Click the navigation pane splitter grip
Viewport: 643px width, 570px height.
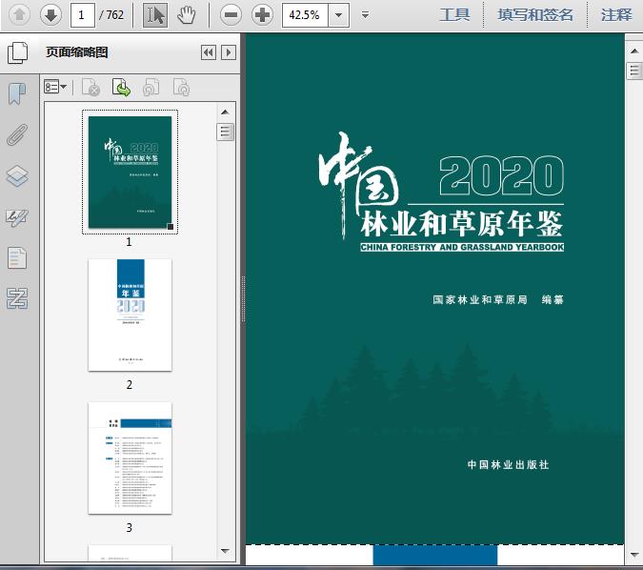click(243, 298)
